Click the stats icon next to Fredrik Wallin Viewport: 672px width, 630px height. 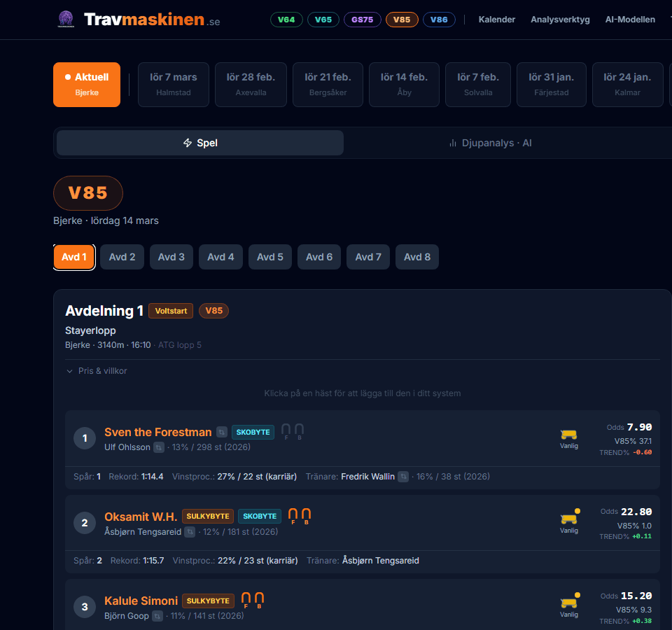tap(403, 477)
